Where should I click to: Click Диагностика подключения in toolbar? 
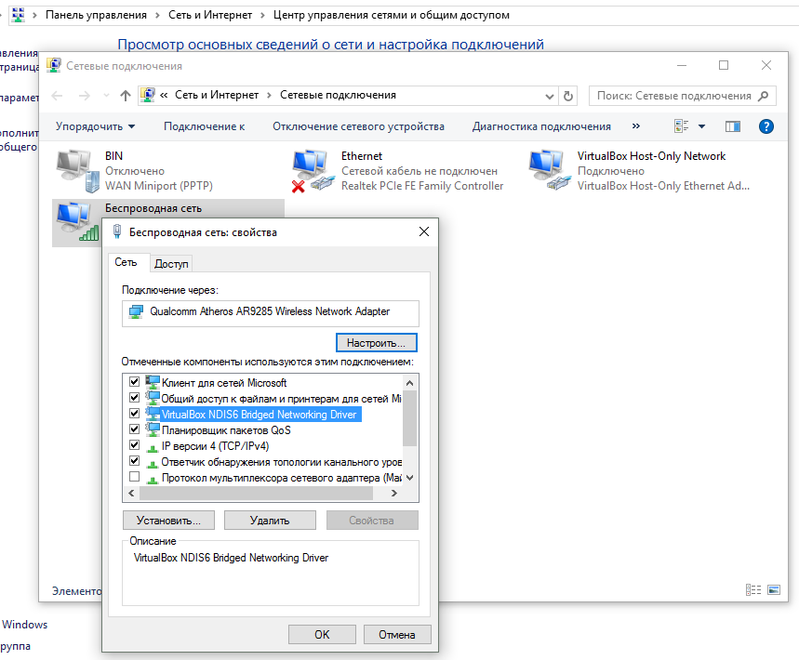click(541, 126)
